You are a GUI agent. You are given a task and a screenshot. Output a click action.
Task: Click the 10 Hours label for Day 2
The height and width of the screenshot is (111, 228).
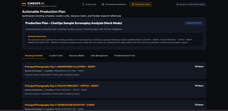[199, 86]
